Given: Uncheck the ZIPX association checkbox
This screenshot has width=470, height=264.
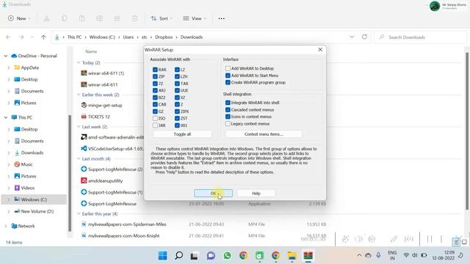Looking at the screenshot, I should pos(177,111).
